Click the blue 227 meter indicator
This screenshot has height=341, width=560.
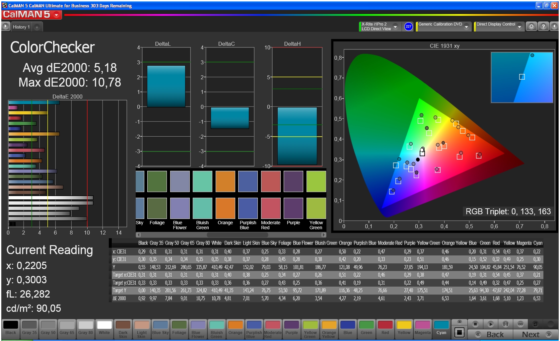pyautogui.click(x=408, y=27)
